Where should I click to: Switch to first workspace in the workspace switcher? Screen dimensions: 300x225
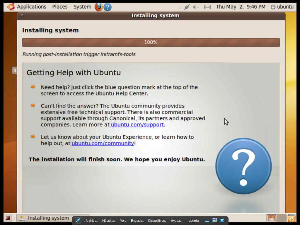pos(271,218)
